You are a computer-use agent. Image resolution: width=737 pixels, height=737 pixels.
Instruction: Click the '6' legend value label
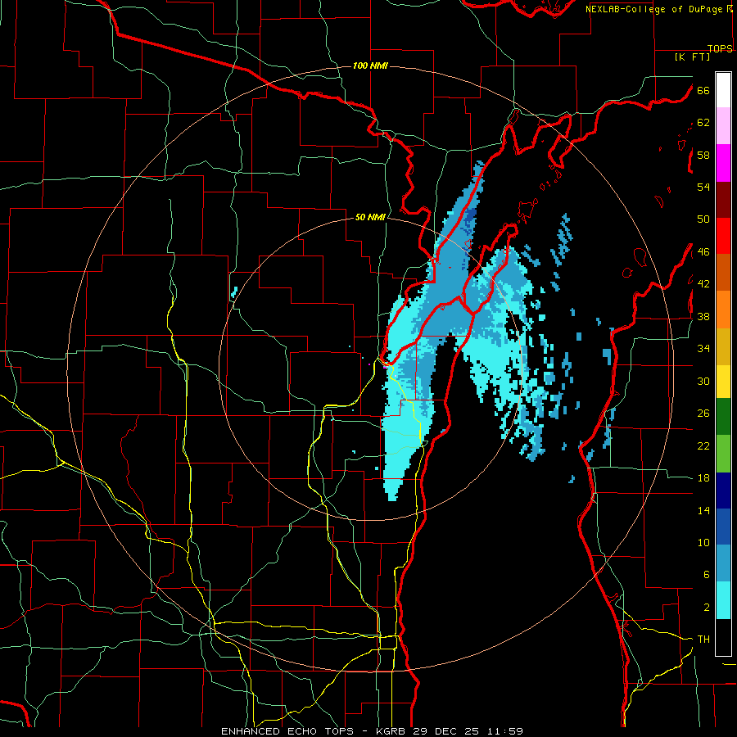(707, 575)
